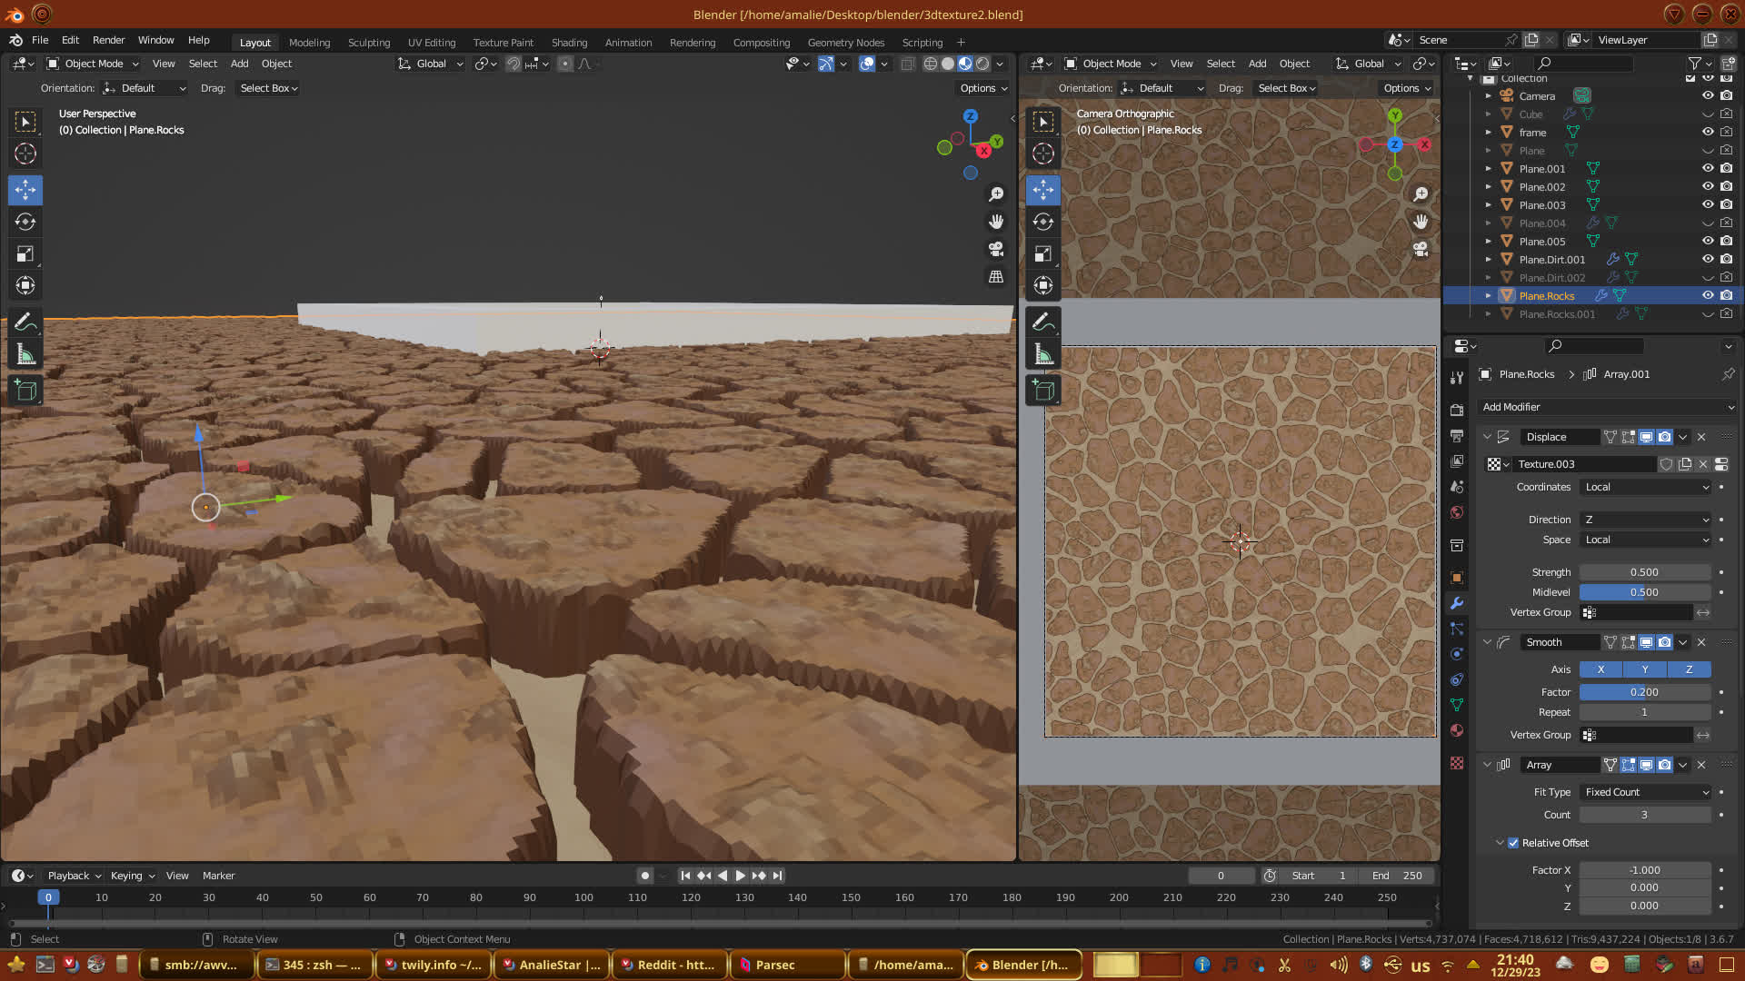This screenshot has width=1745, height=981.
Task: Switch to the Parsec taskbar window
Action: pos(774,965)
